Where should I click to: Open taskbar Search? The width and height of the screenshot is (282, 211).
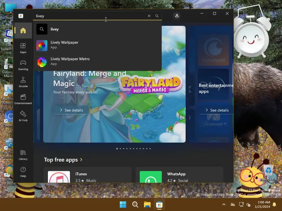pos(135,204)
